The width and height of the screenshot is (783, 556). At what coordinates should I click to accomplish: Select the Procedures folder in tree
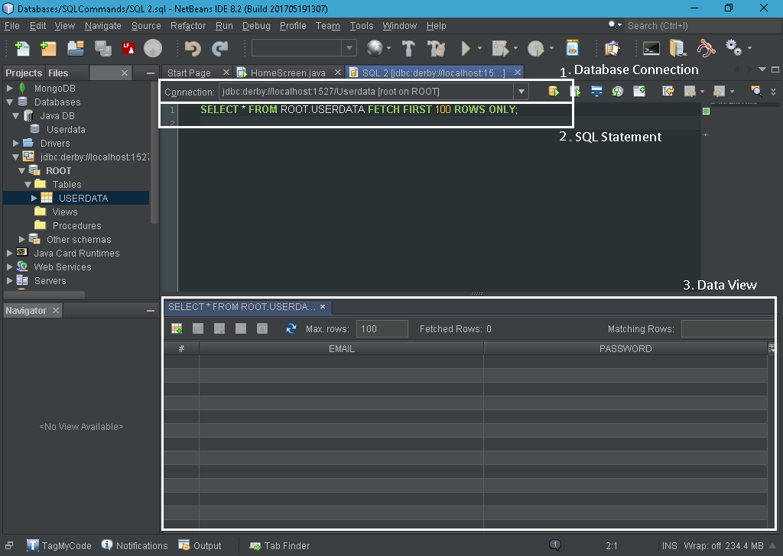pos(77,225)
